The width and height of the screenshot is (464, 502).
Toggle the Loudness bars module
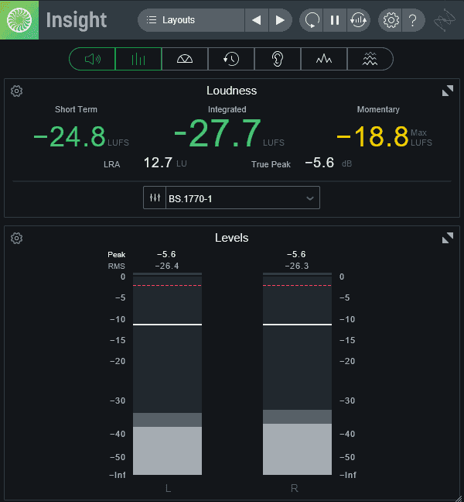[138, 59]
